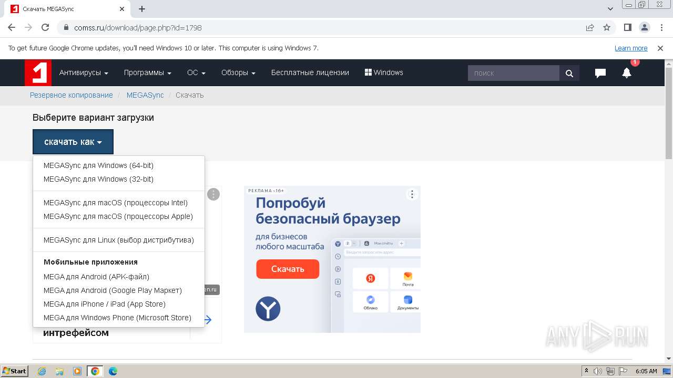Expand the Программы menu
673x378 pixels.
(148, 72)
